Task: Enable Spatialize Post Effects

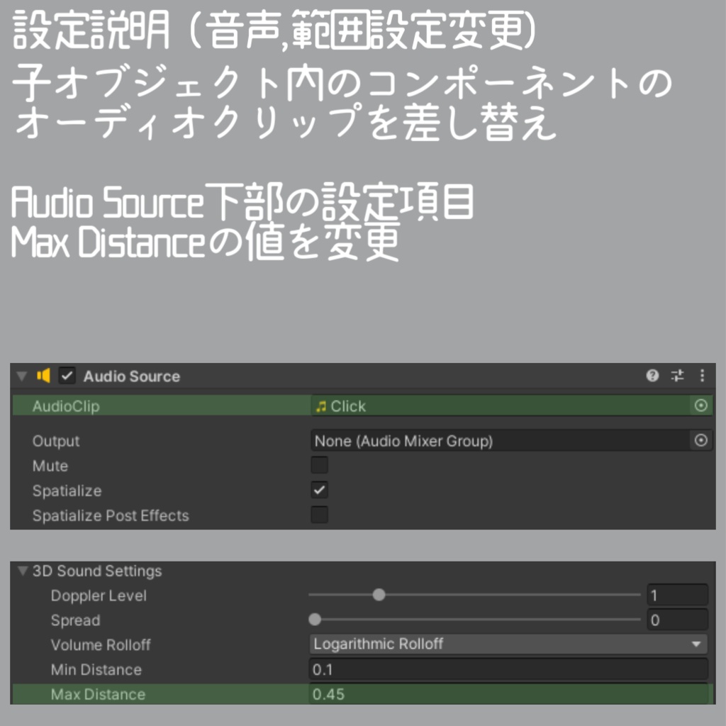Action: (319, 515)
